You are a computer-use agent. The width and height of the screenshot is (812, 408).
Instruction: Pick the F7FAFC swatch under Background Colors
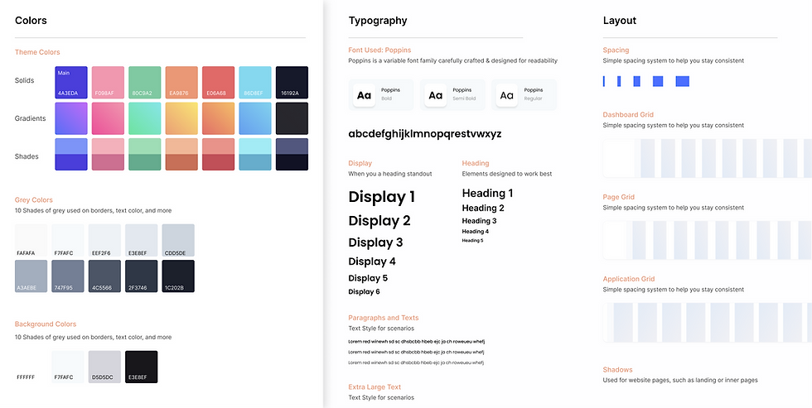click(68, 367)
